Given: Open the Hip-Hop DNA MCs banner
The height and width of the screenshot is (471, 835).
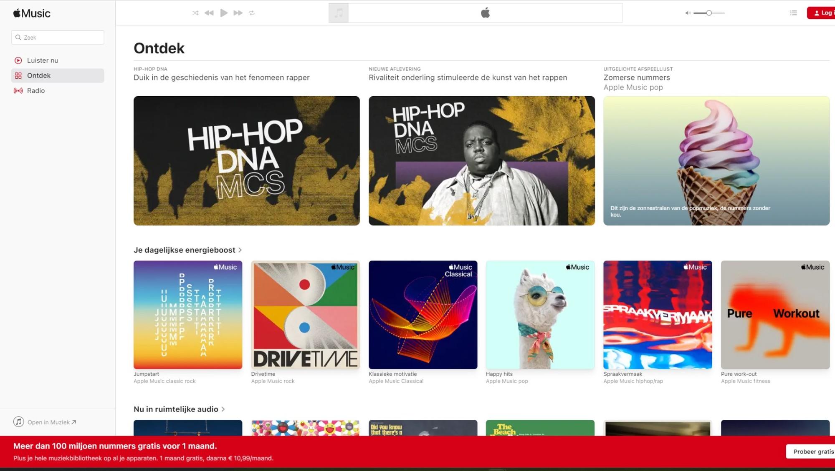Looking at the screenshot, I should tap(247, 160).
